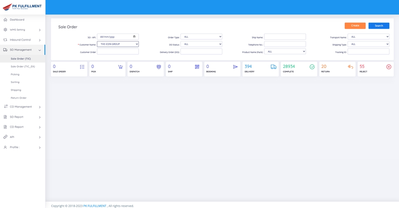Click the API link icon
The image size is (399, 208).
[5, 137]
